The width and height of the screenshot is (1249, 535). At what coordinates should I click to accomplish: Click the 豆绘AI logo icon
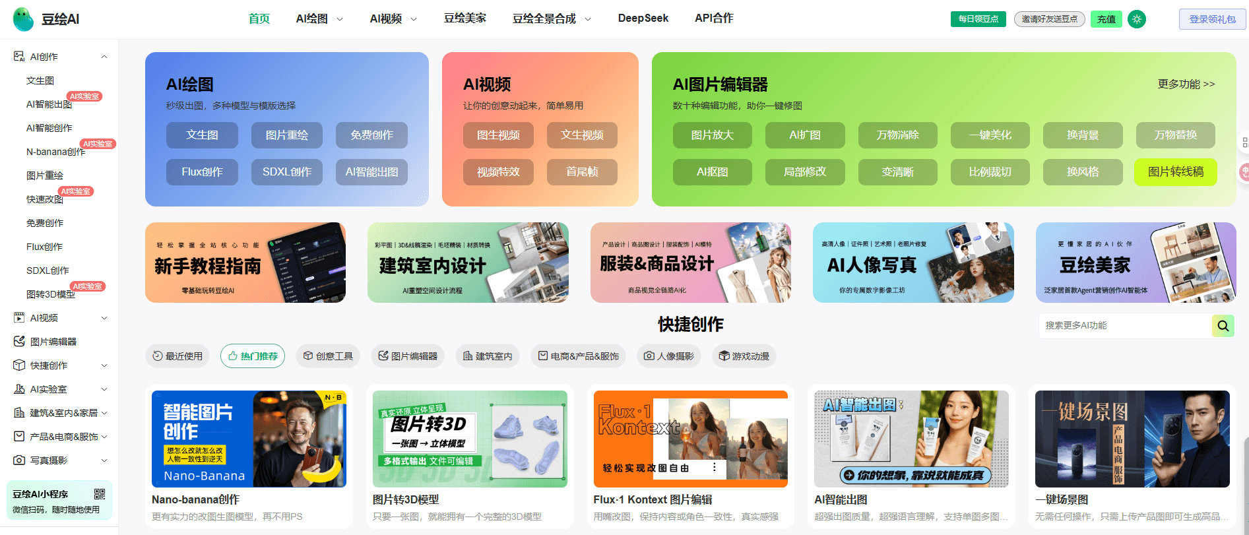coord(23,19)
